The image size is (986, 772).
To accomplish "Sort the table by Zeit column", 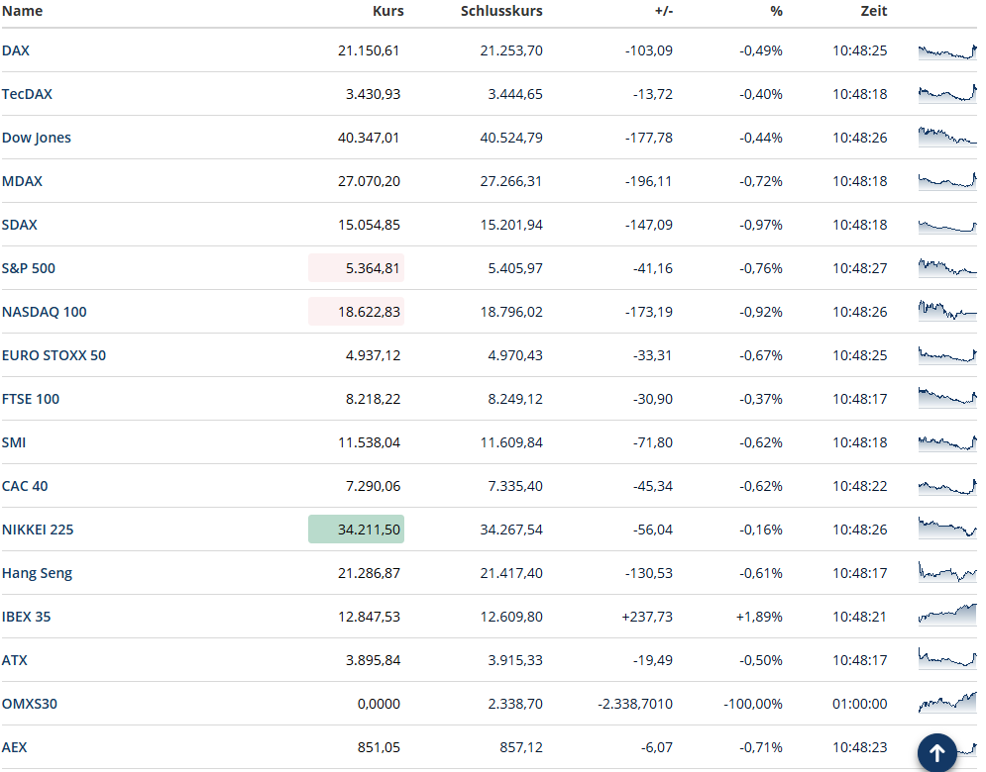I will coord(873,12).
